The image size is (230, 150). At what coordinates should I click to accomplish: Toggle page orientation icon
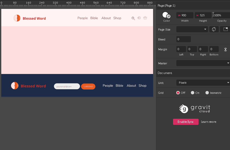tap(214, 29)
